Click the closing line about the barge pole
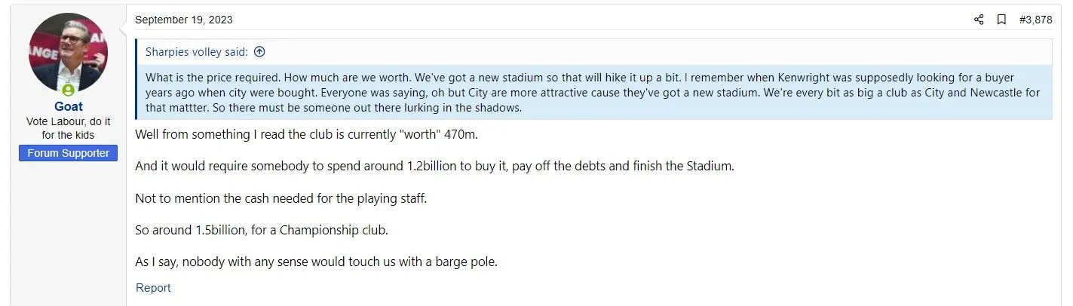1073x306 pixels. pyautogui.click(x=317, y=262)
